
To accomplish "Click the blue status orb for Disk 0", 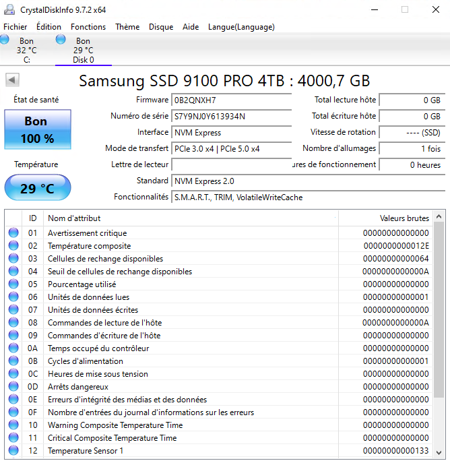I will click(x=61, y=39).
